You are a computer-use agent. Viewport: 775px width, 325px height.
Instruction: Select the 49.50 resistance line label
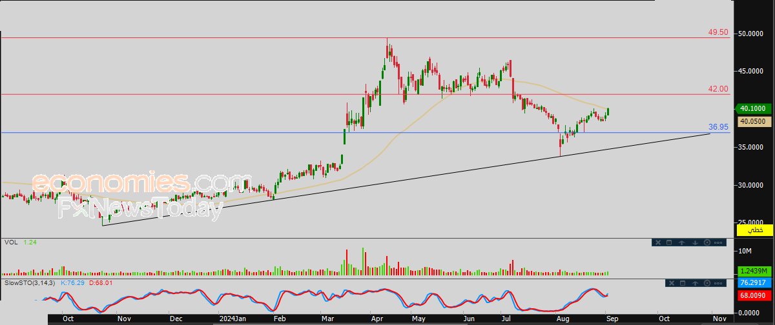click(718, 32)
